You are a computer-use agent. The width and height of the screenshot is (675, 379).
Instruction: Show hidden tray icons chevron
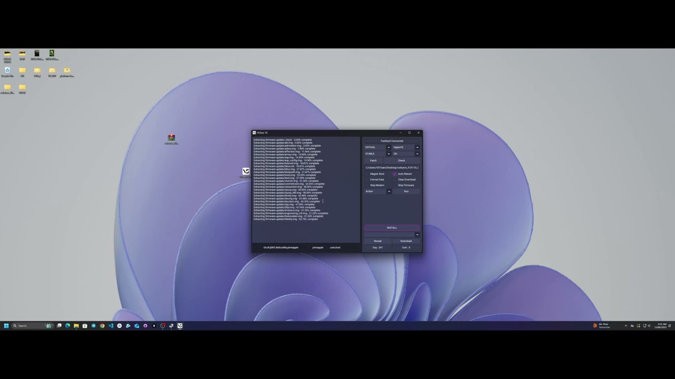coord(626,326)
